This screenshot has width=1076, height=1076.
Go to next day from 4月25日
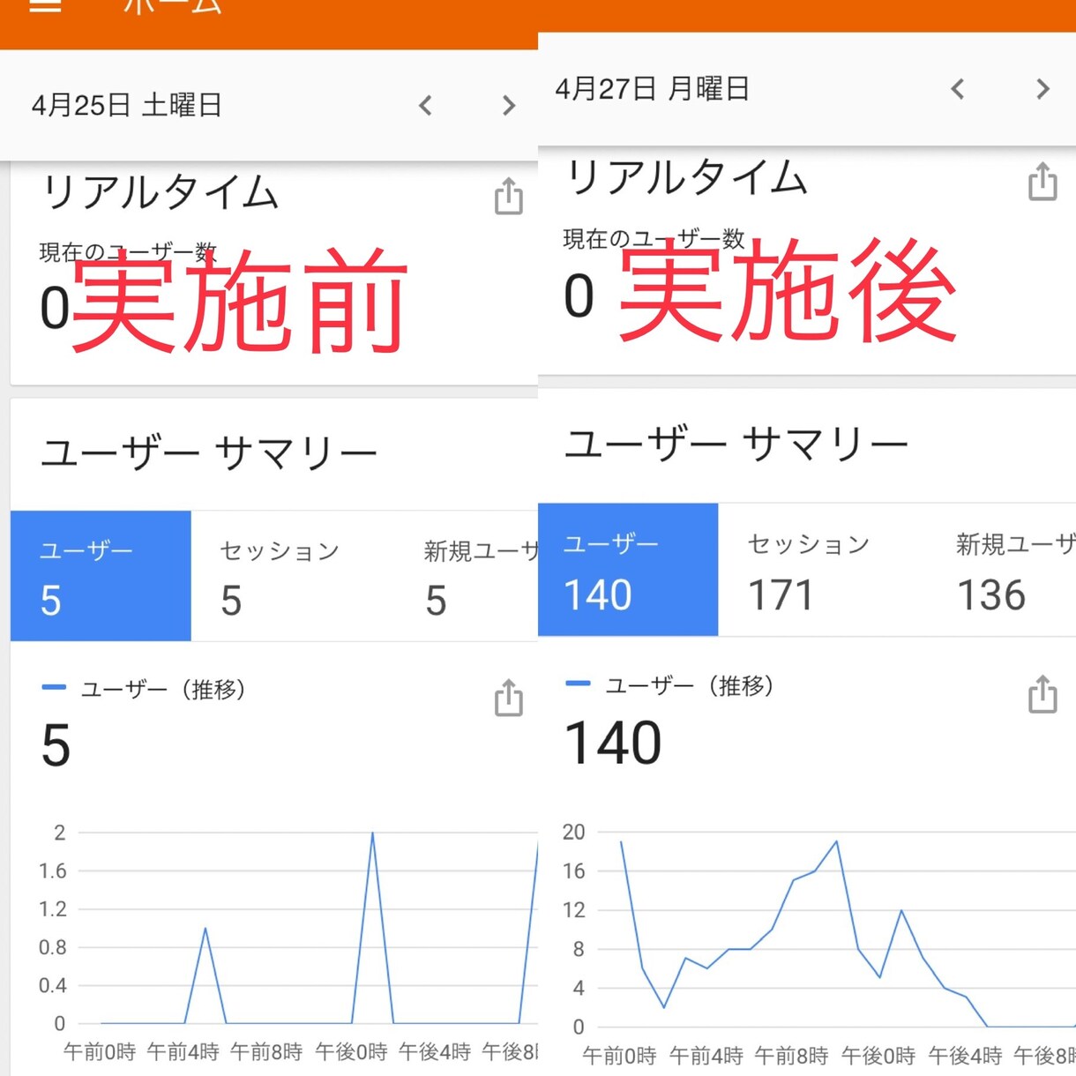coord(508,106)
